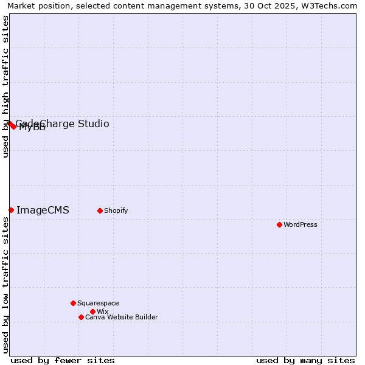Click the WordPress red diamond marker
This screenshot has width=365, height=365.
[279, 224]
